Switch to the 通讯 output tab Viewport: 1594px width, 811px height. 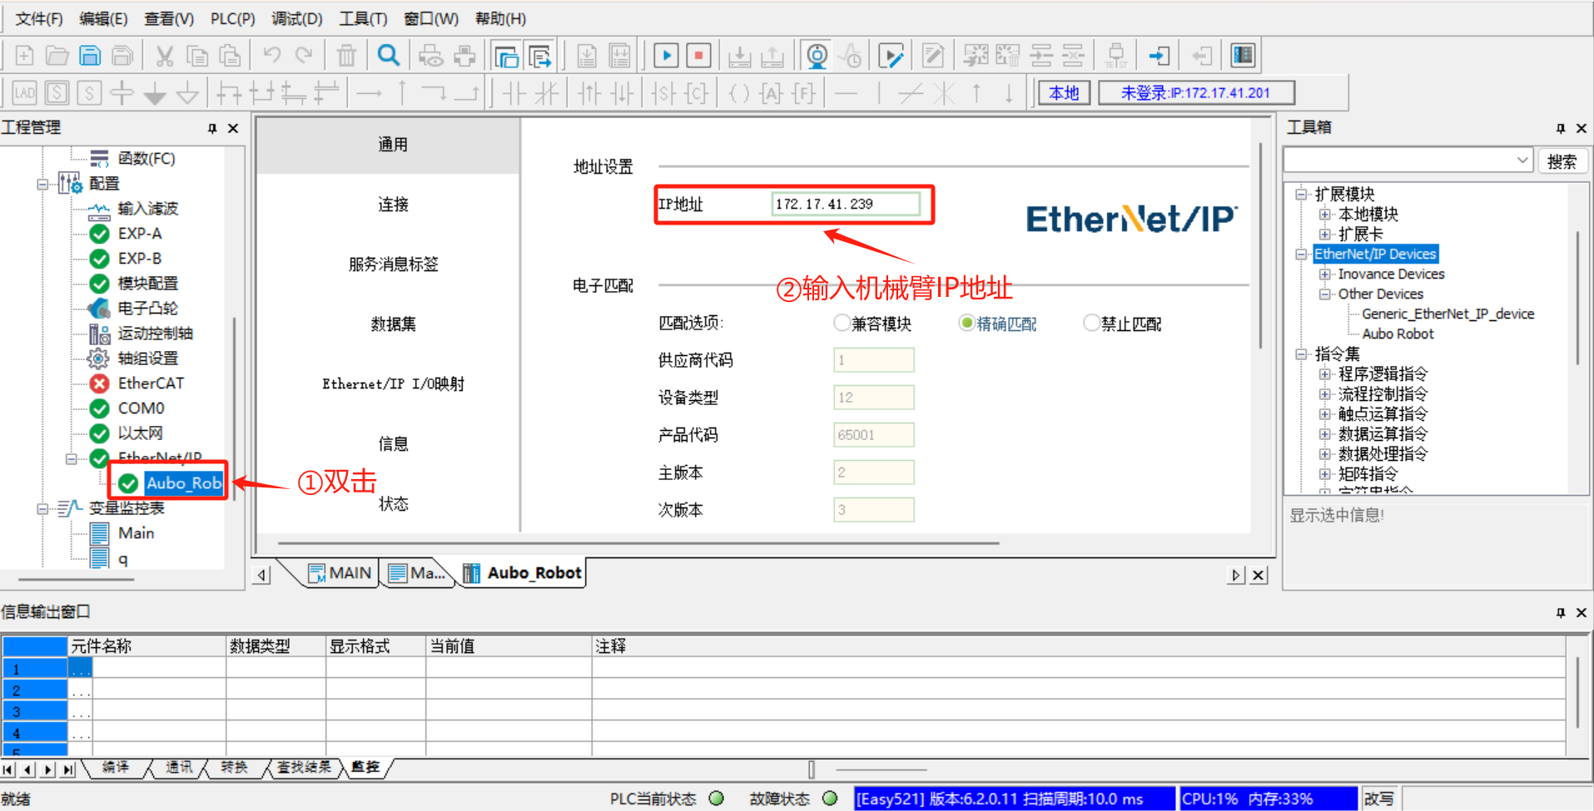pos(179,767)
